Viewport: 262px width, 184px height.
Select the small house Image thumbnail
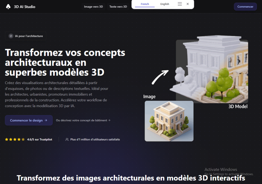click(x=169, y=121)
